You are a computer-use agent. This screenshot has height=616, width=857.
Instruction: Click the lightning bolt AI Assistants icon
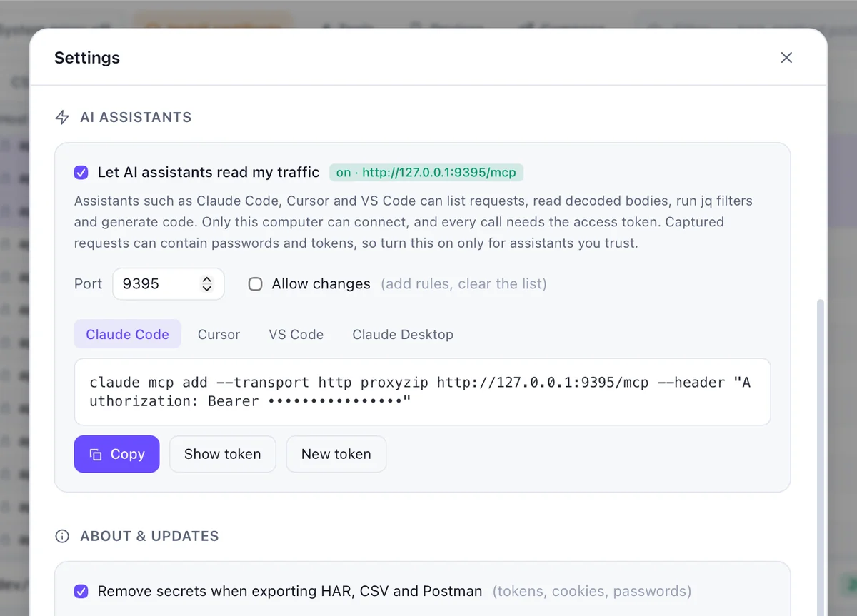pyautogui.click(x=63, y=117)
